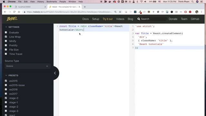Screen dimensions: 206x116
Task: Collapse sidebar with left chevron button
Action: point(55,73)
